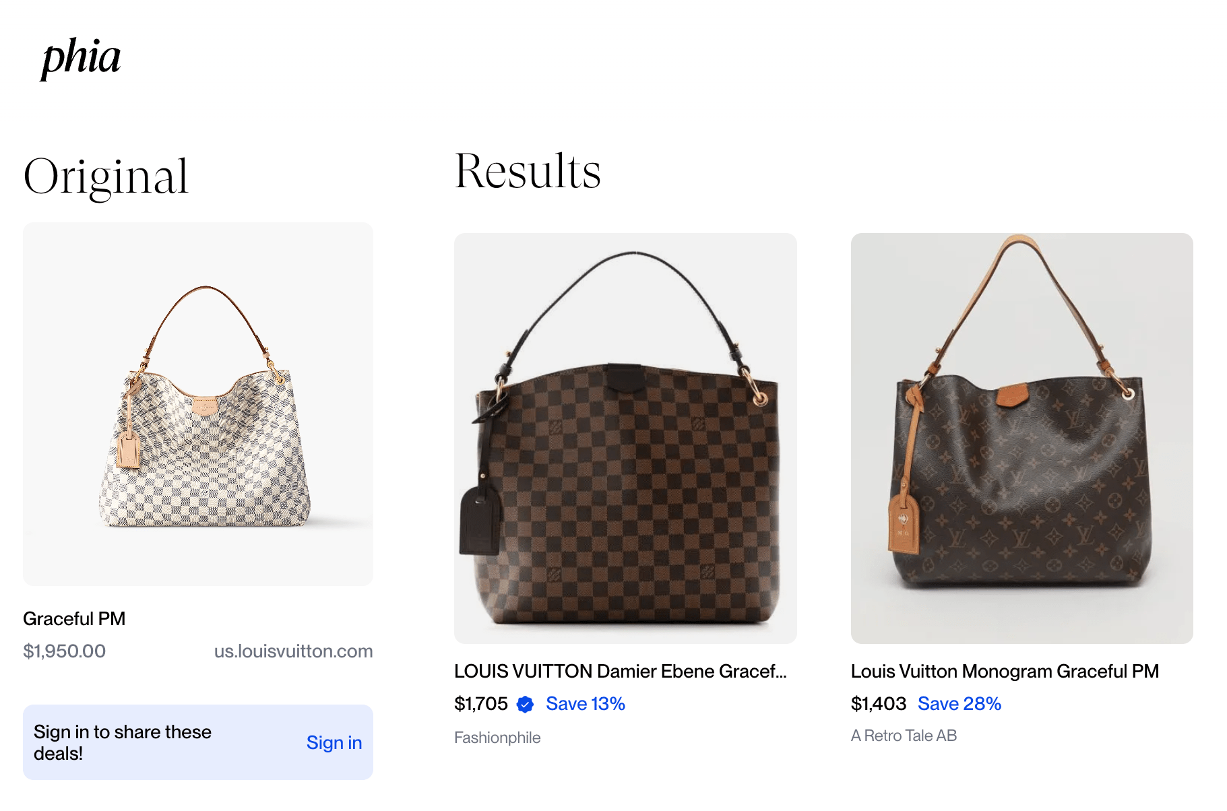Image resolution: width=1227 pixels, height=811 pixels.
Task: Click the Original heading
Action: pos(106,176)
